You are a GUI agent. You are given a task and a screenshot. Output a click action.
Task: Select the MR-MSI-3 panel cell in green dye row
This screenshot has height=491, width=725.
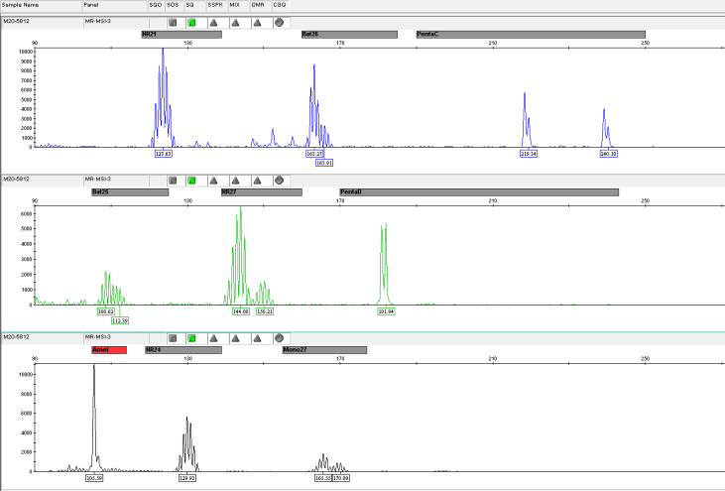click(112, 180)
